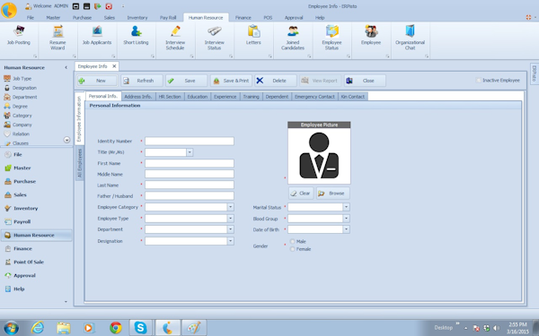This screenshot has width=539, height=336.
Task: Expand the Blood Group dropdown
Action: 346,219
